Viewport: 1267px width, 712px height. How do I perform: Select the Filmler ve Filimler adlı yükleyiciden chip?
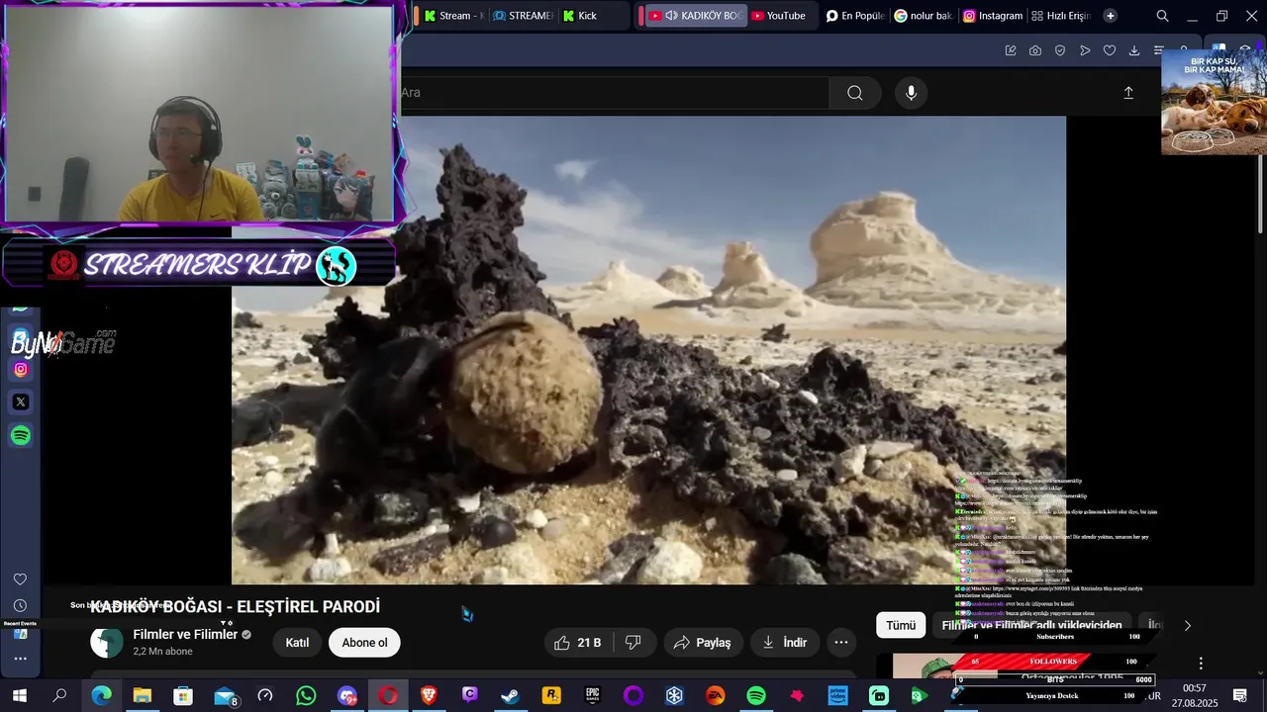pos(1031,625)
